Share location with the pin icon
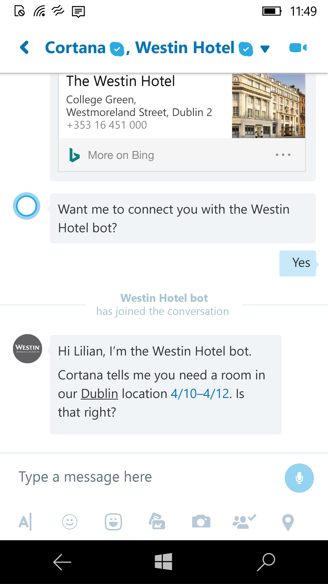Image resolution: width=328 pixels, height=584 pixels. click(x=288, y=522)
